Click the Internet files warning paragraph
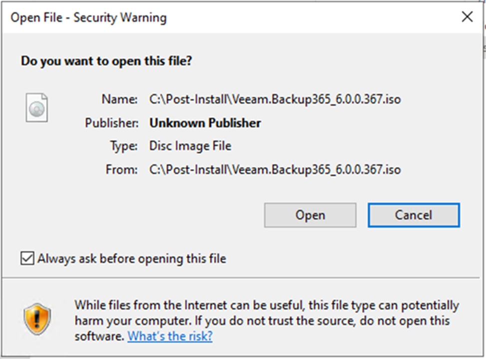This screenshot has width=486, height=359. pyautogui.click(x=267, y=321)
